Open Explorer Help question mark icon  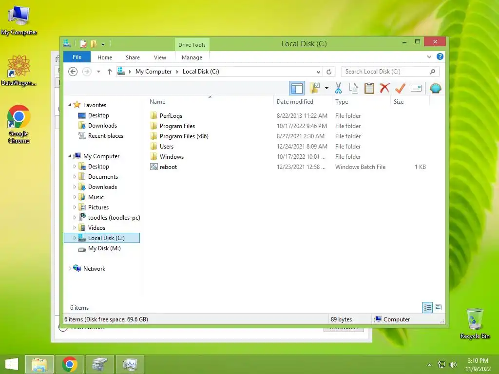(440, 56)
